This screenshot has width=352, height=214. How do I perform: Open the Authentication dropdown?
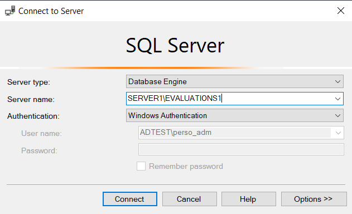tap(235, 115)
